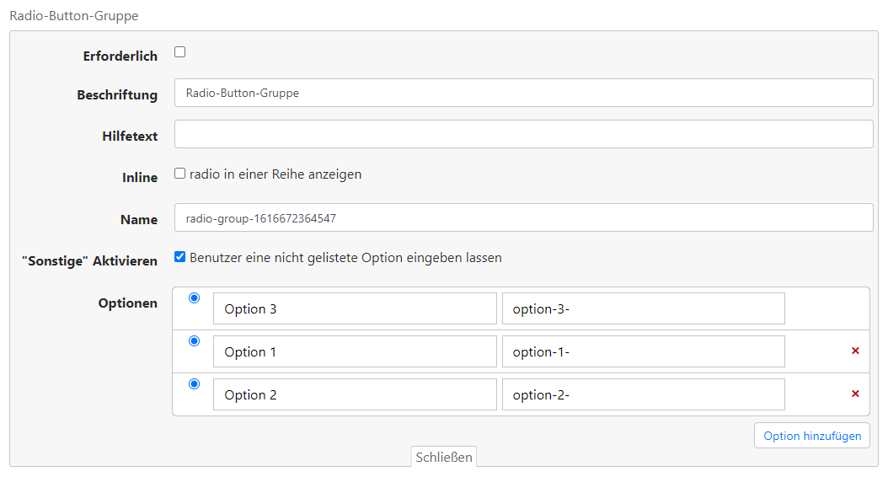Image resolution: width=888 pixels, height=477 pixels.
Task: Uncheck 'Benutzer eine nicht gelistete Option' checkbox
Action: tap(180, 257)
